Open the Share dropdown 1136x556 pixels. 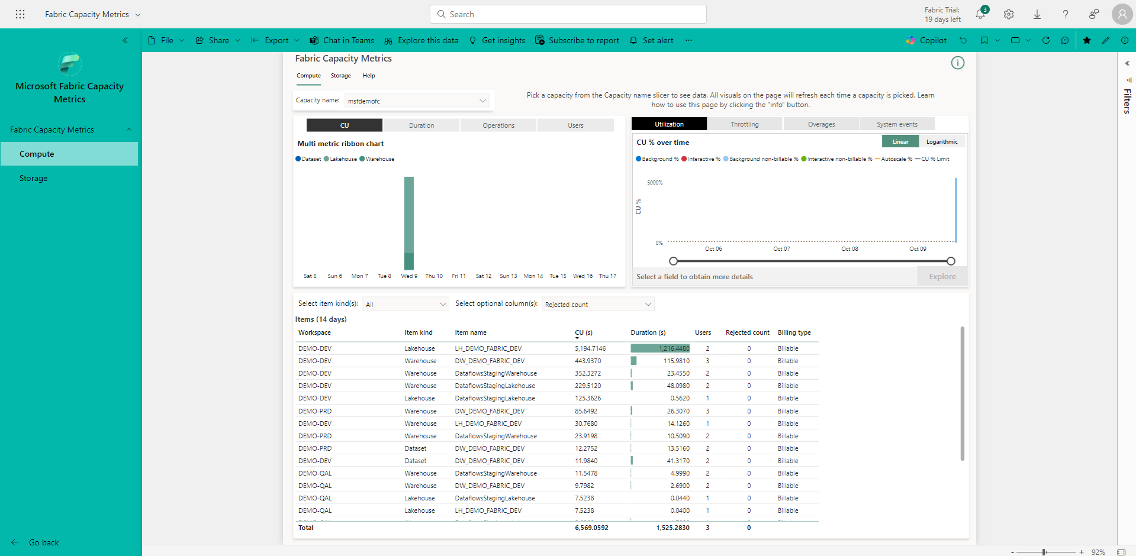coord(218,40)
